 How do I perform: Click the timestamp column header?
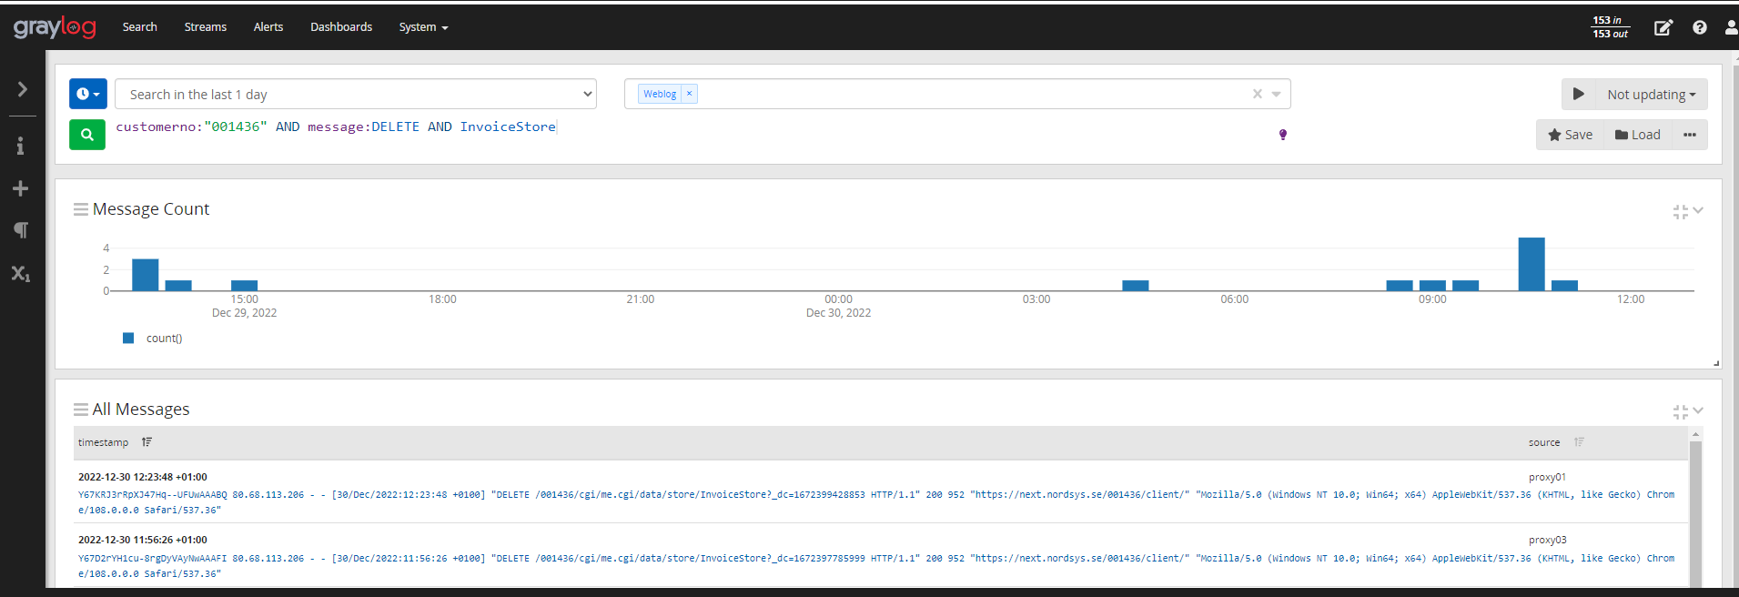pyautogui.click(x=103, y=442)
